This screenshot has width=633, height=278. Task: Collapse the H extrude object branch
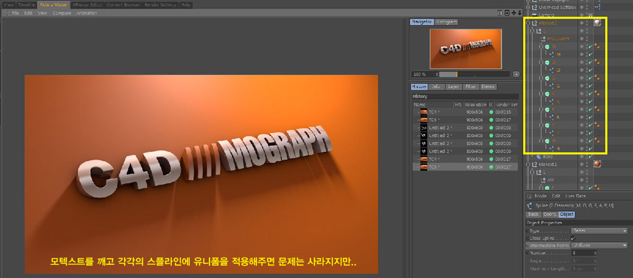(x=542, y=141)
